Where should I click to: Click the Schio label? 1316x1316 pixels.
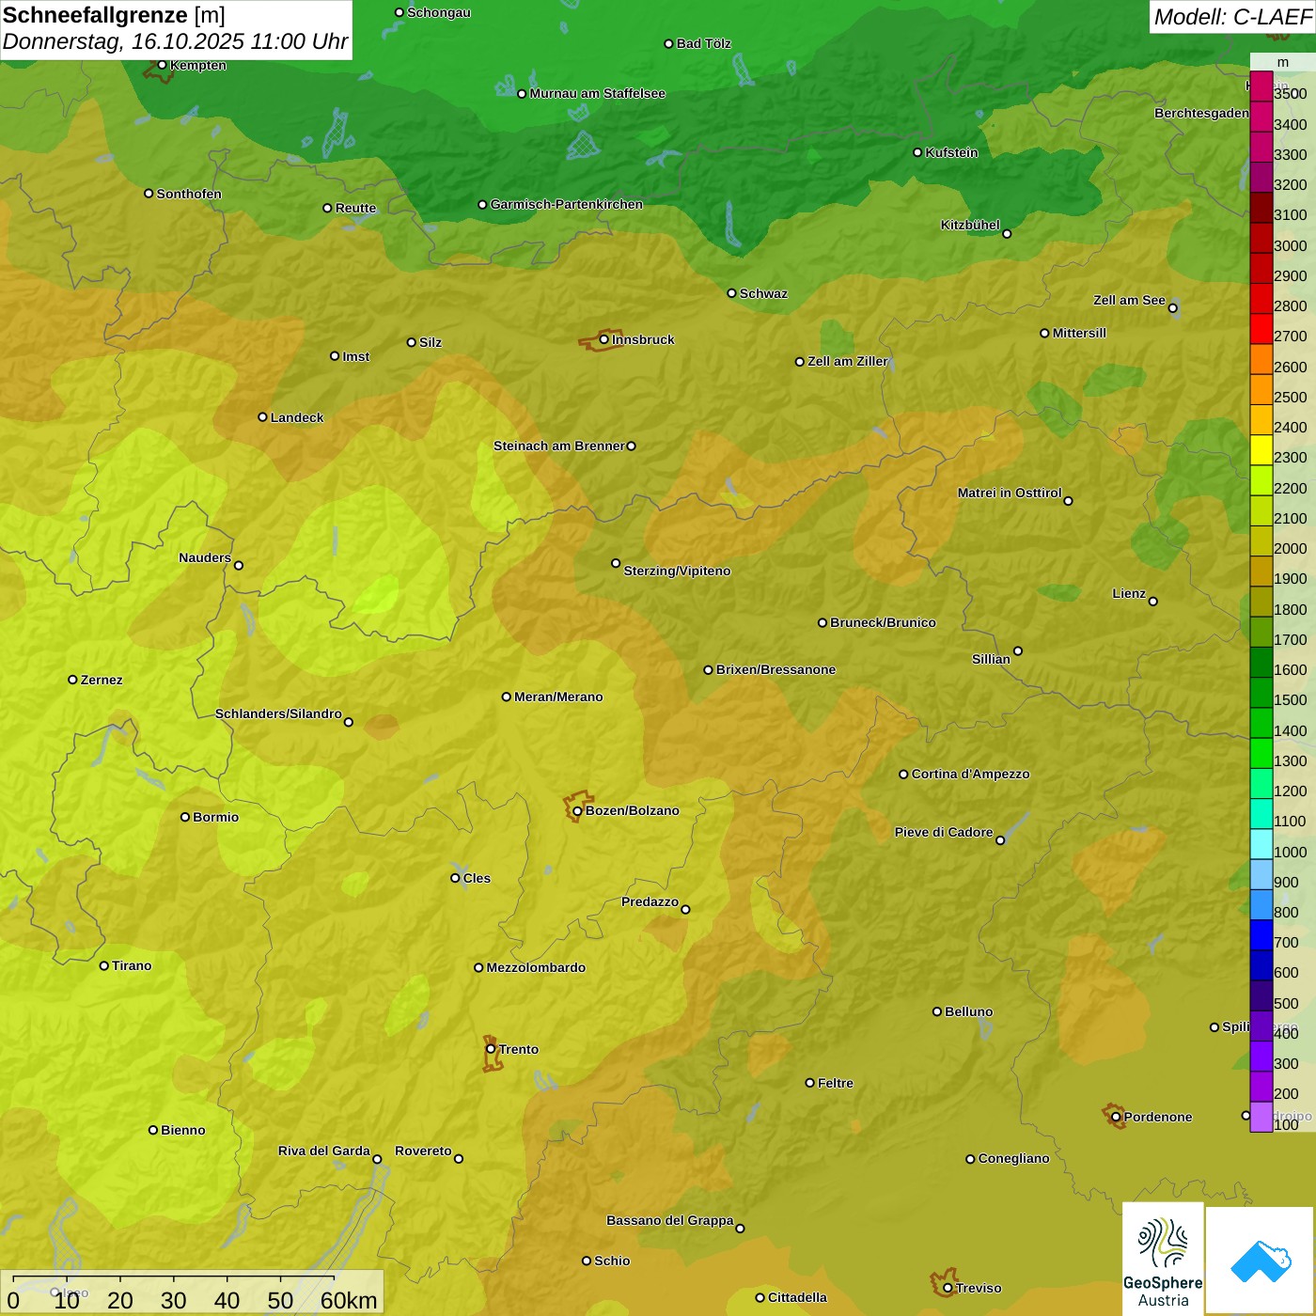pos(612,1261)
